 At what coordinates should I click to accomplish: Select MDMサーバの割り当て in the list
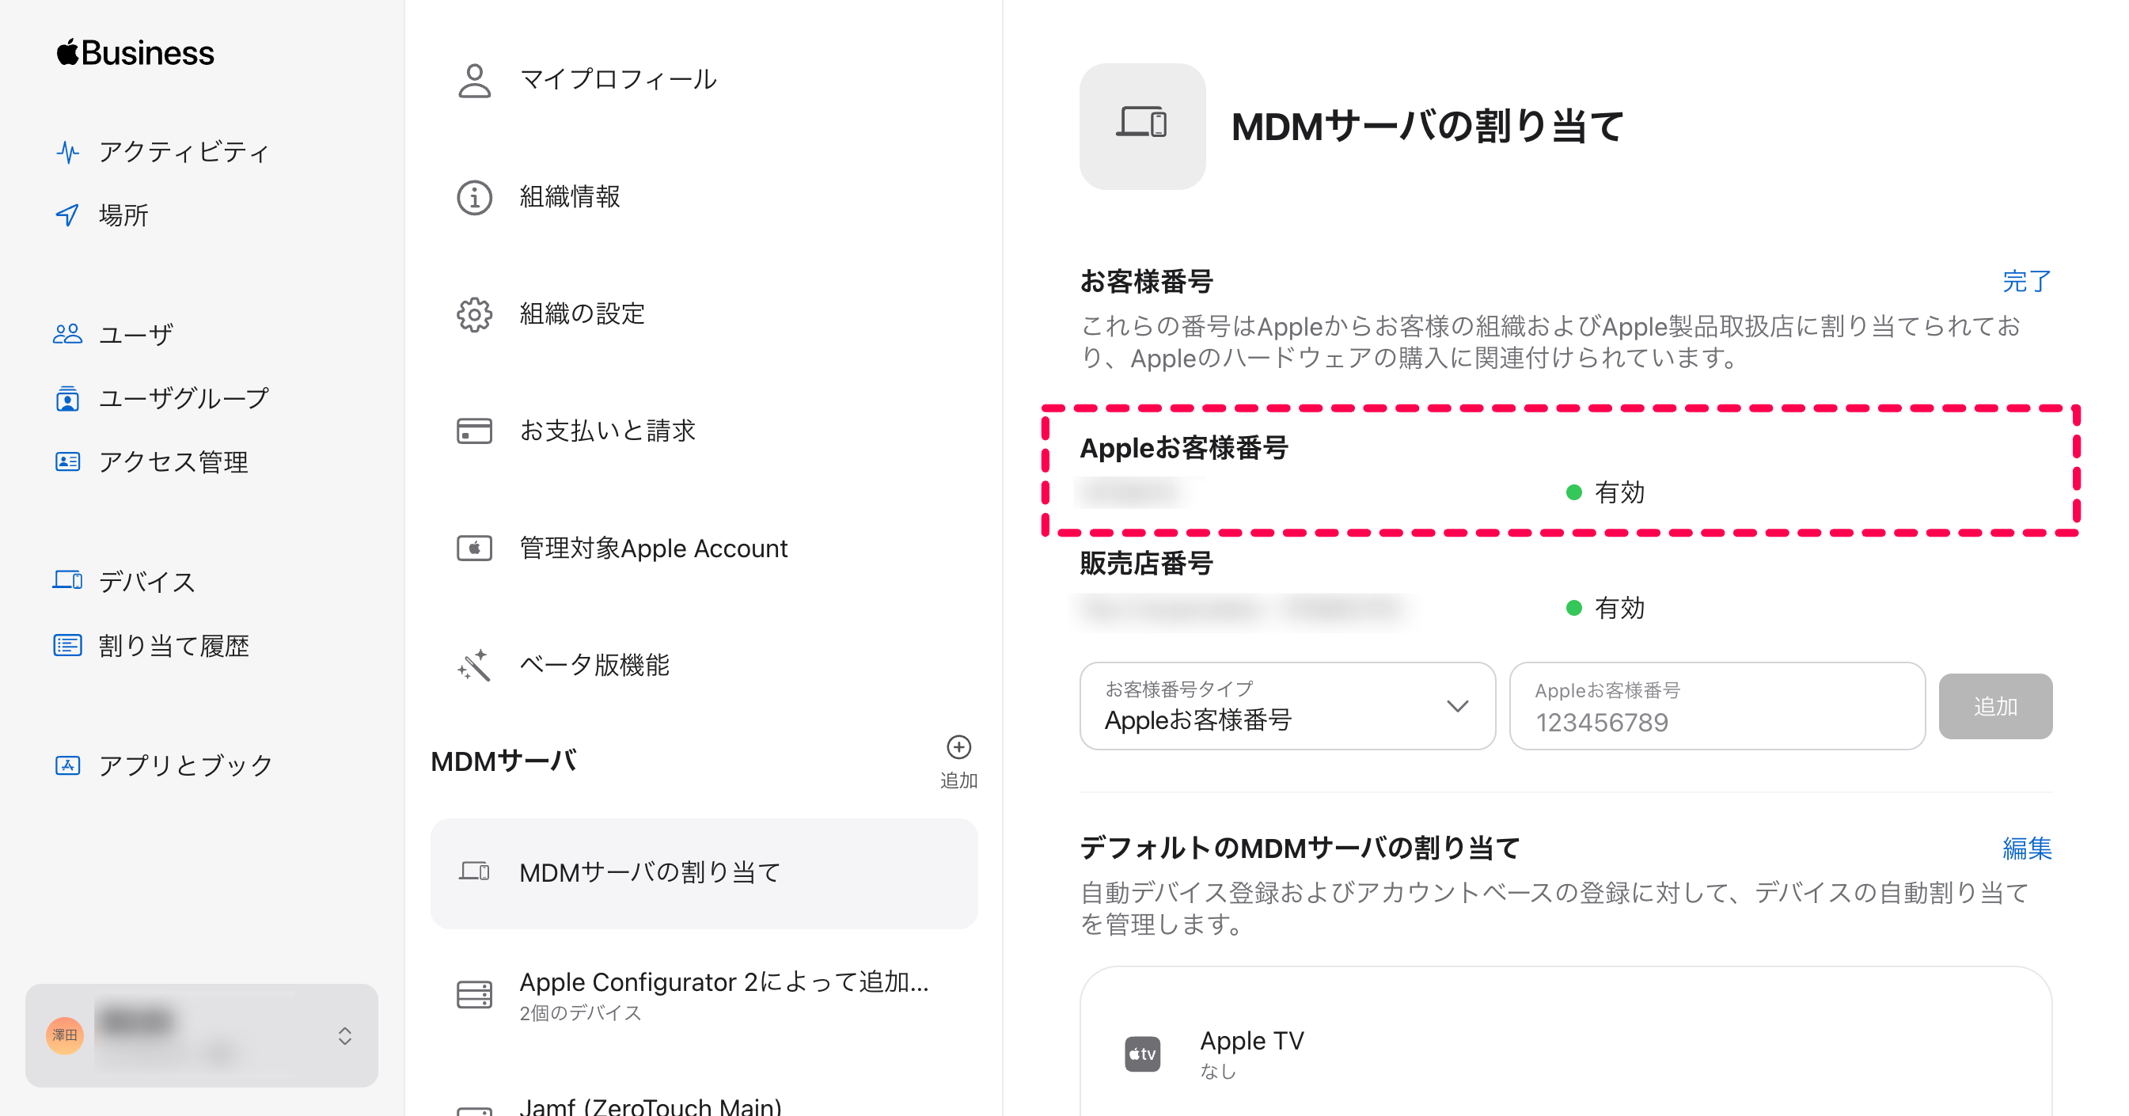click(704, 873)
